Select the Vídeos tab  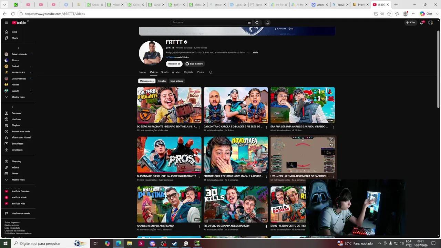(154, 72)
